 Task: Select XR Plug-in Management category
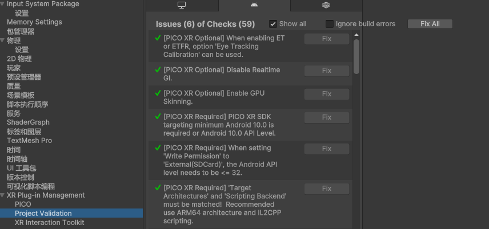(x=46, y=195)
